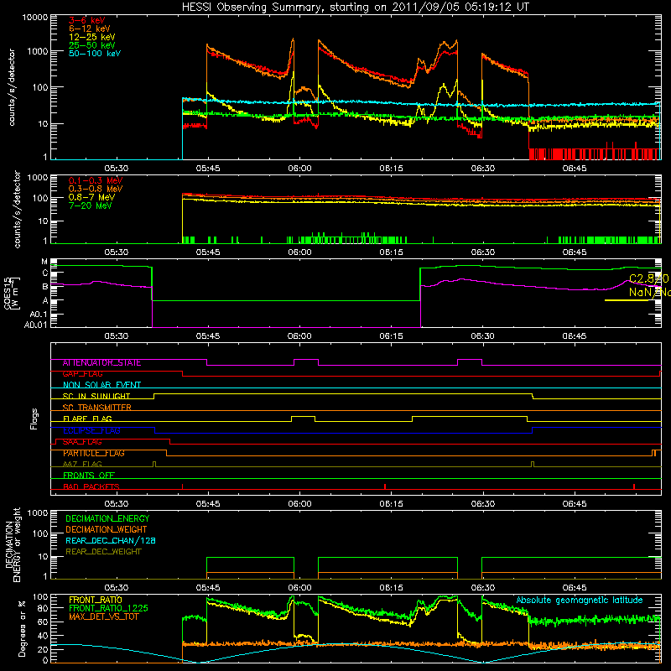Click the 'Absolute geomagnetic latitude' label
671x671 pixels.
580,600
